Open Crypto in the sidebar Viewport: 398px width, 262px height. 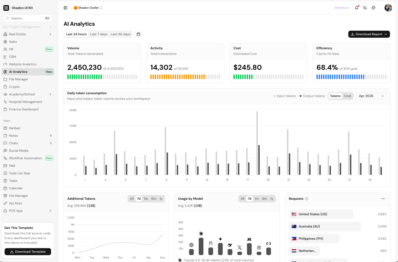click(28, 87)
